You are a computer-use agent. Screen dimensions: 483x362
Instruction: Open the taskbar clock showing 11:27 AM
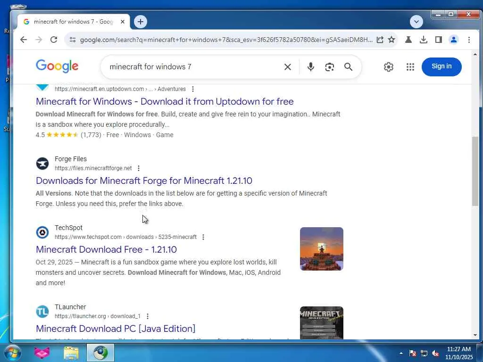(458, 353)
